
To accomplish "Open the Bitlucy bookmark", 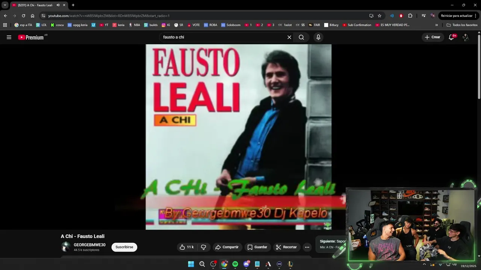I will (331, 25).
